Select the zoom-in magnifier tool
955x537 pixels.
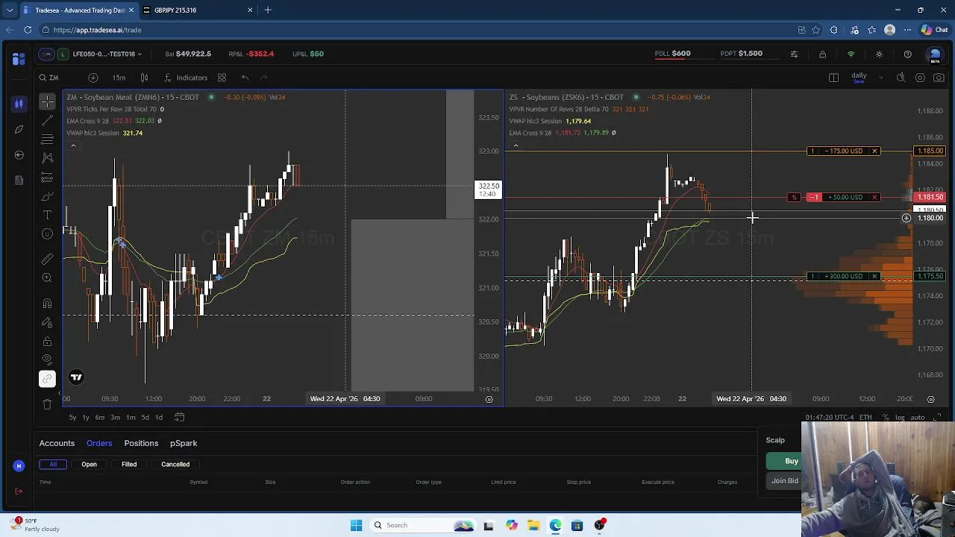(47, 277)
